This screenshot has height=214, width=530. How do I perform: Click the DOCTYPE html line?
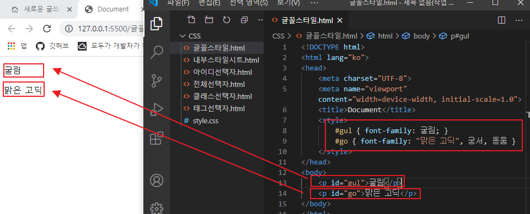pyautogui.click(x=333, y=47)
